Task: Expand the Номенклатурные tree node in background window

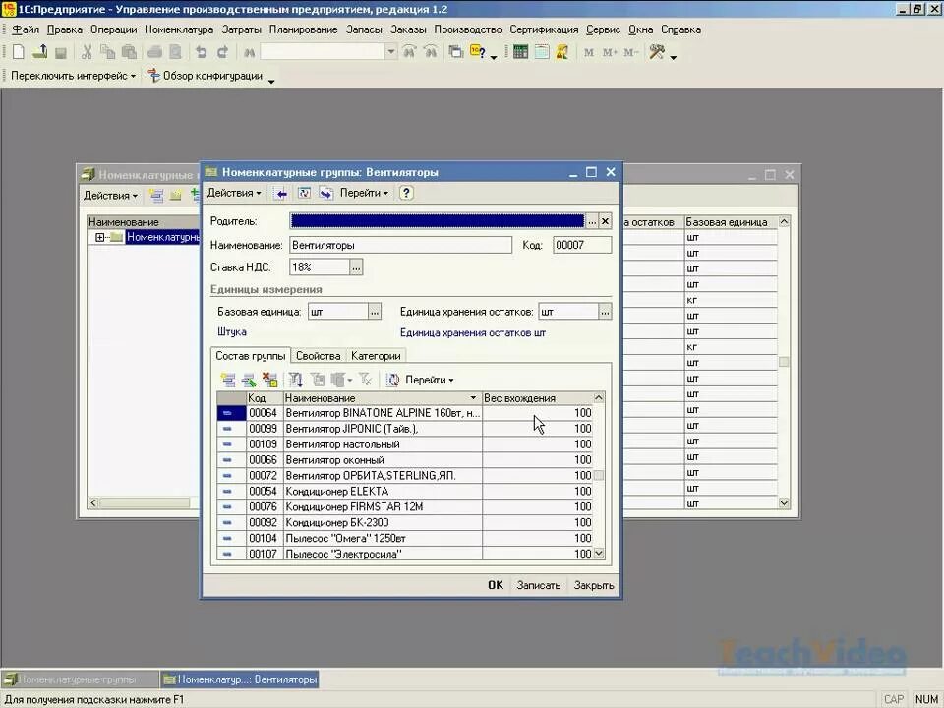Action: click(x=100, y=237)
